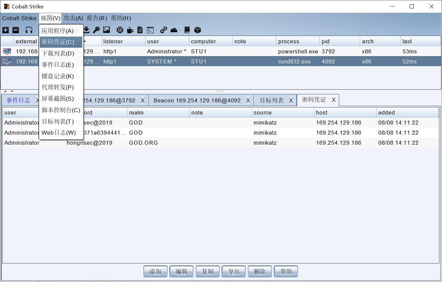Select 屏幕截图(S) menu entry

(x=61, y=99)
